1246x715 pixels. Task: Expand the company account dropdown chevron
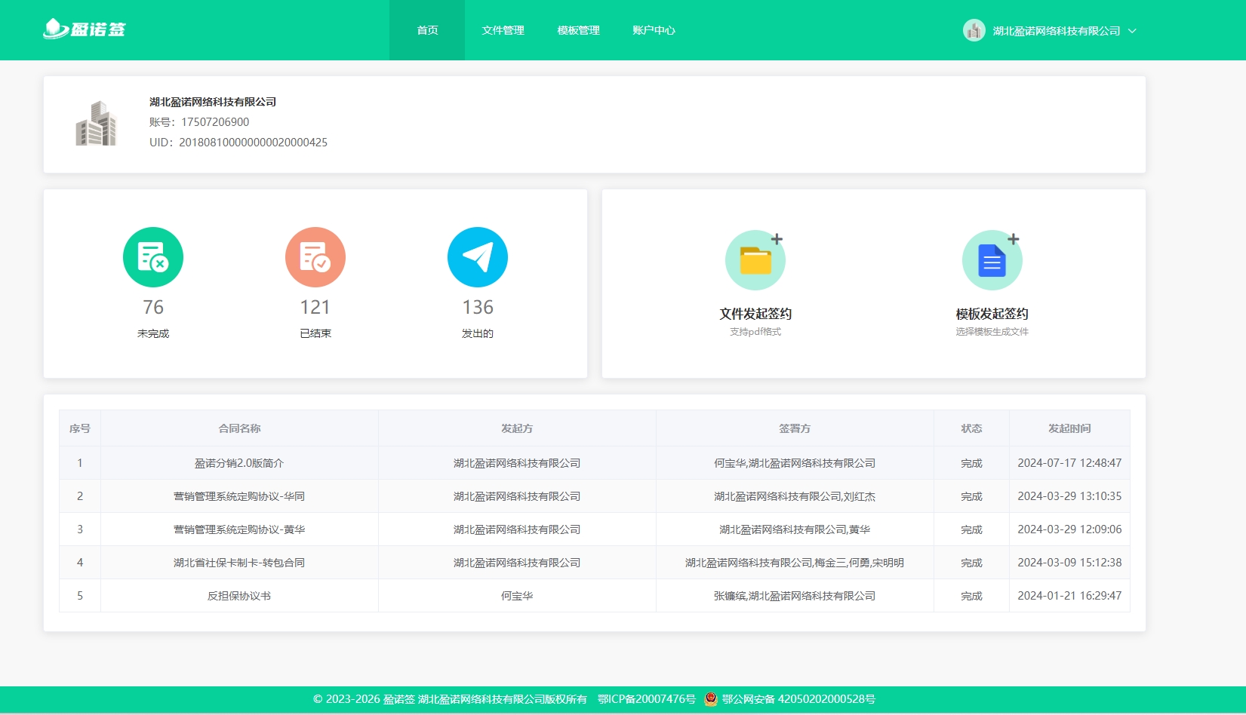pyautogui.click(x=1131, y=31)
